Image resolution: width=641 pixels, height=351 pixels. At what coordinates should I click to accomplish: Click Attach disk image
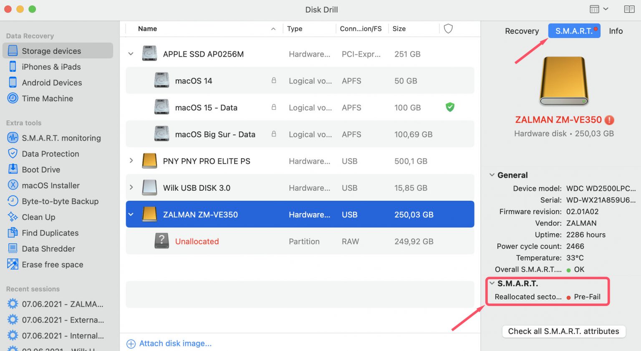pyautogui.click(x=169, y=343)
